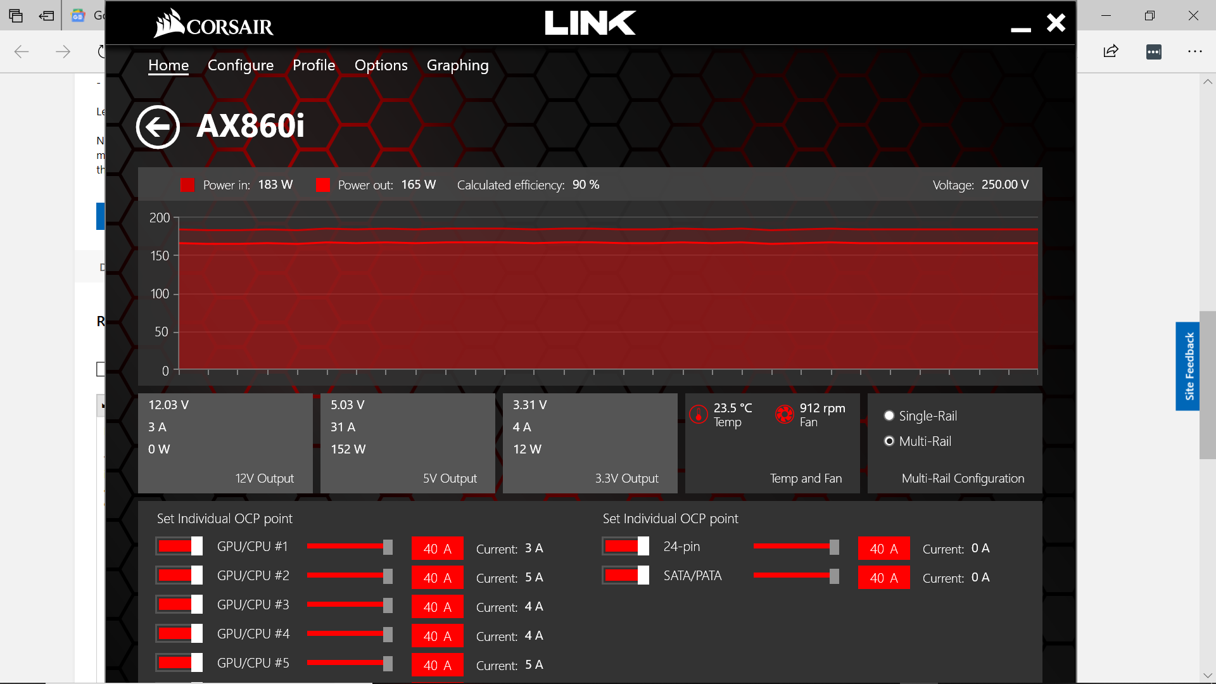Viewport: 1216px width, 684px height.
Task: Open the Graphing tab
Action: pyautogui.click(x=457, y=65)
